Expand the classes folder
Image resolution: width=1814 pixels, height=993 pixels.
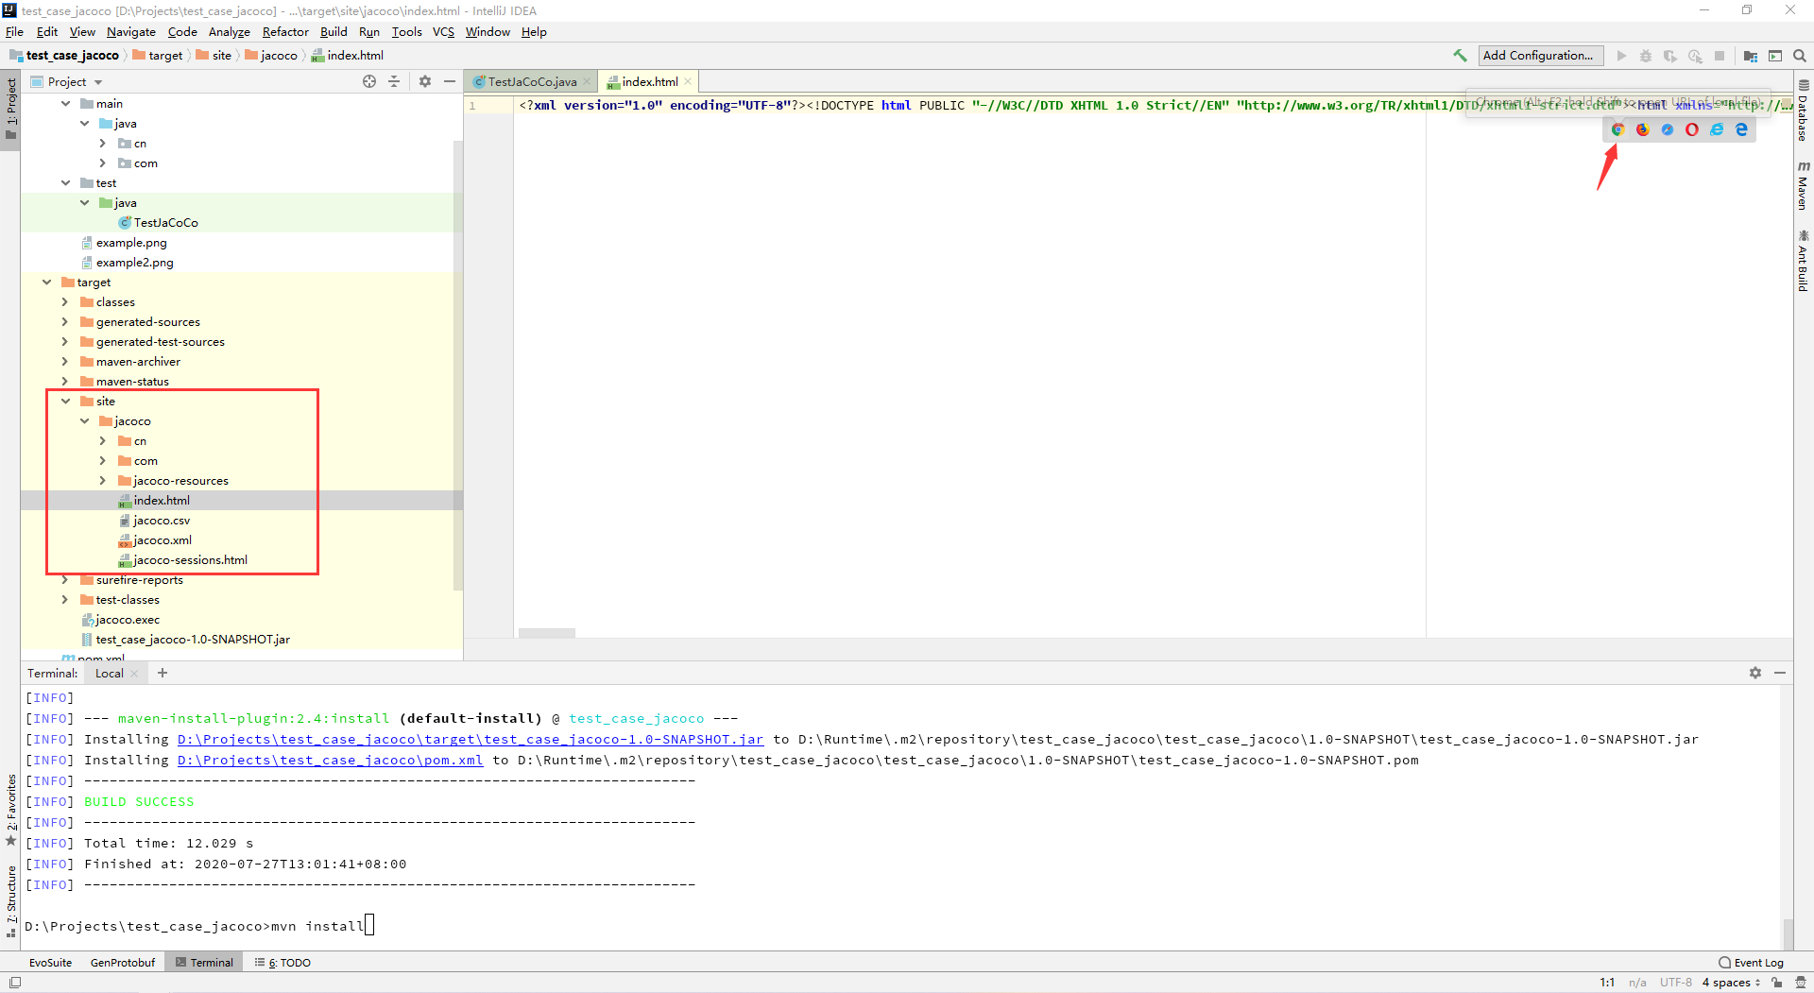tap(65, 302)
